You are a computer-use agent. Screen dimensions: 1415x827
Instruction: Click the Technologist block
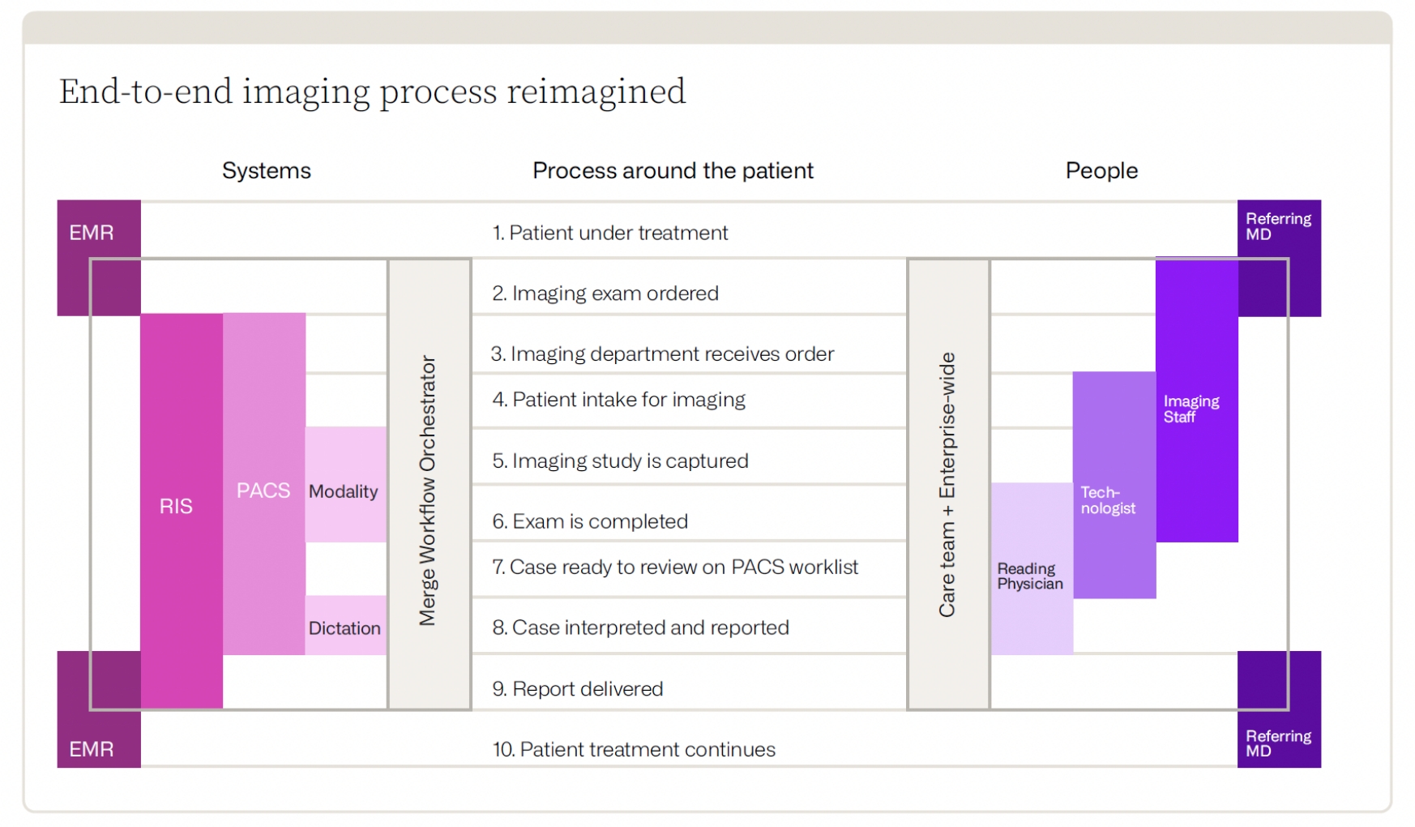(1112, 499)
